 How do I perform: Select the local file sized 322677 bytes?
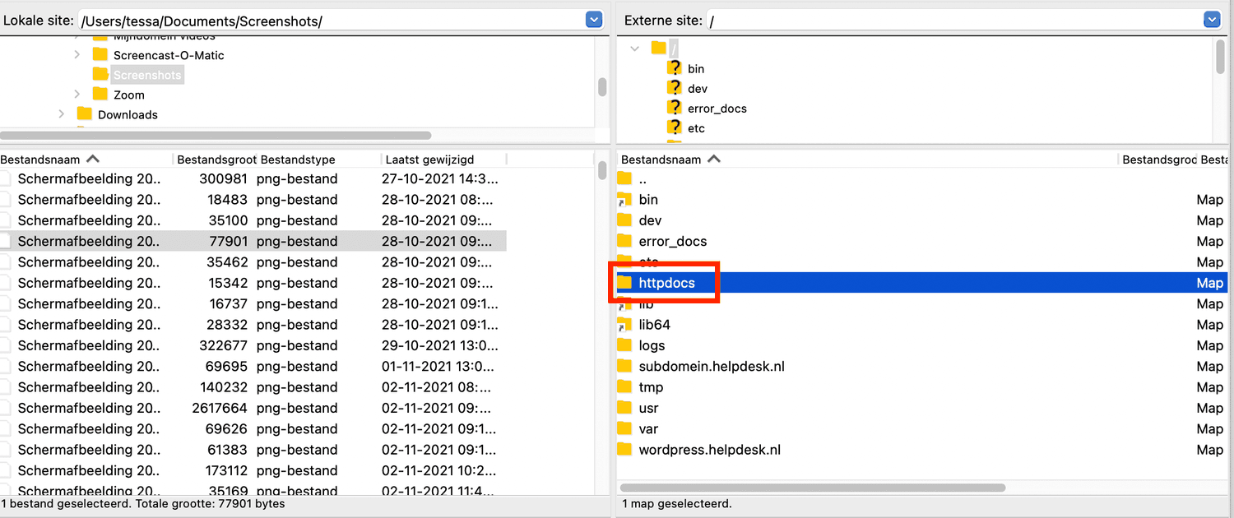[x=253, y=345]
